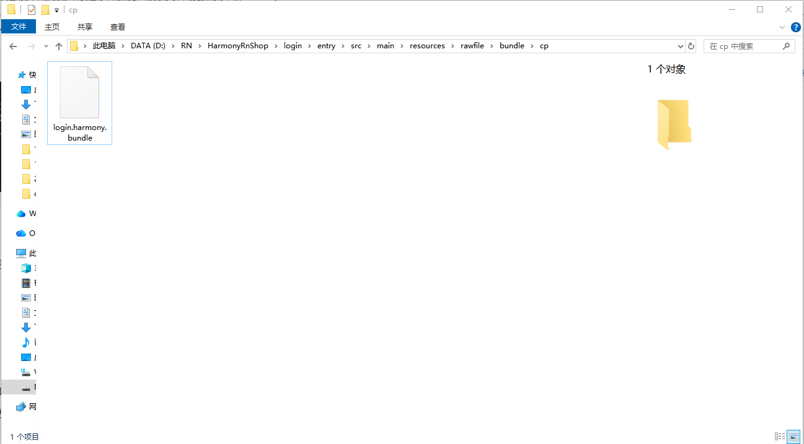Open Properties from the quick access toolbar
This screenshot has height=444, width=804.
point(32,10)
